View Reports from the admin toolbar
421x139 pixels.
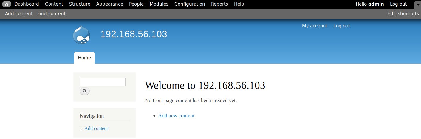pos(219,4)
